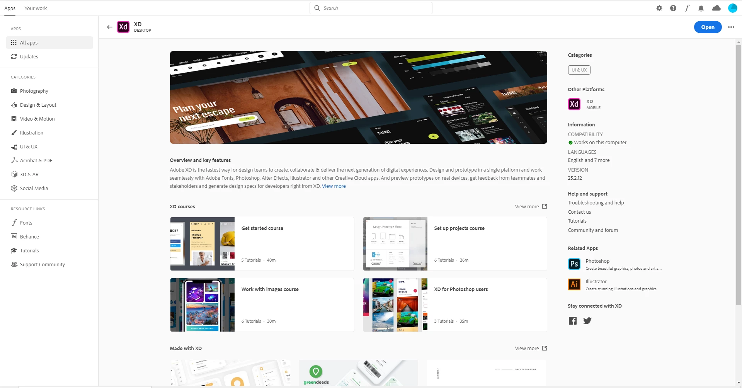
Task: Click Works on this computer text
Action: point(600,143)
